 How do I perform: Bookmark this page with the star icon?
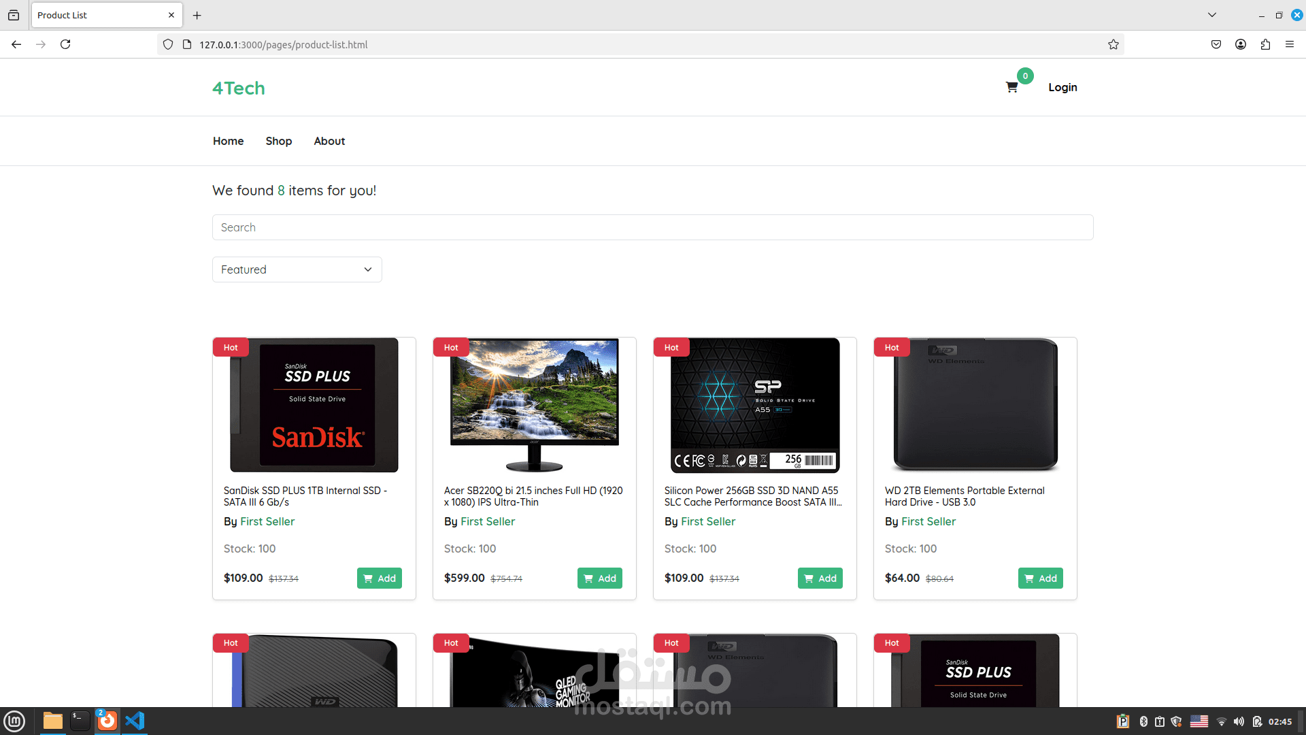pos(1114,44)
